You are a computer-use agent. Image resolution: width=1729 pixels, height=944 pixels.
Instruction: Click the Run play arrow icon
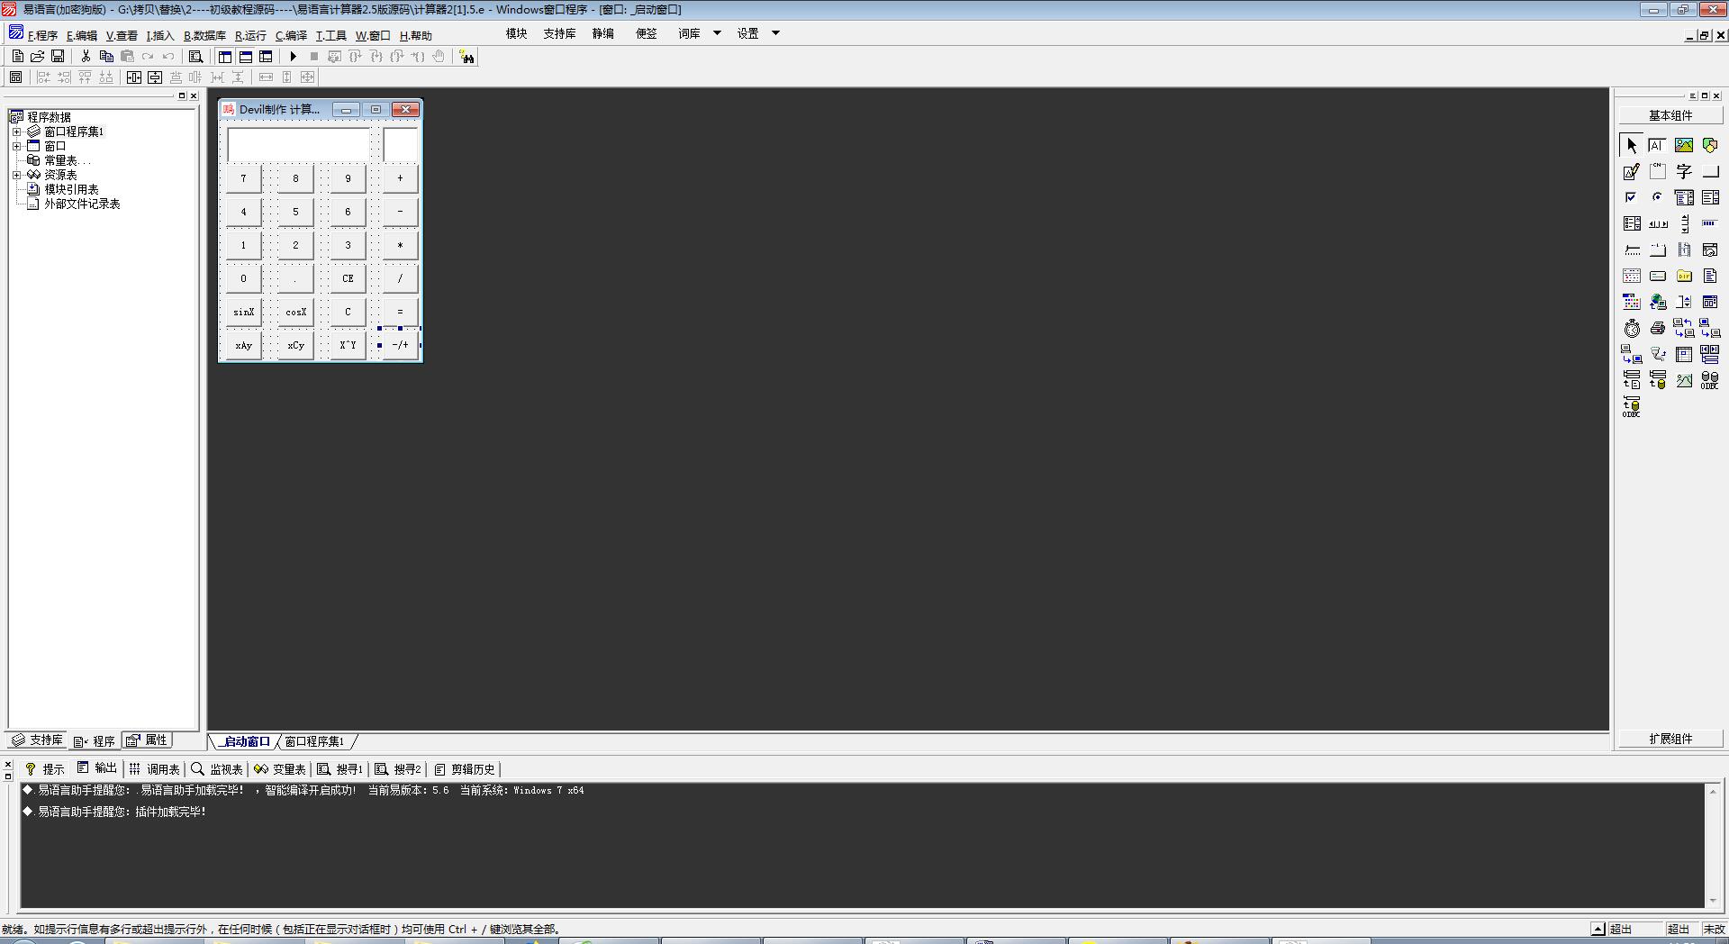(293, 56)
